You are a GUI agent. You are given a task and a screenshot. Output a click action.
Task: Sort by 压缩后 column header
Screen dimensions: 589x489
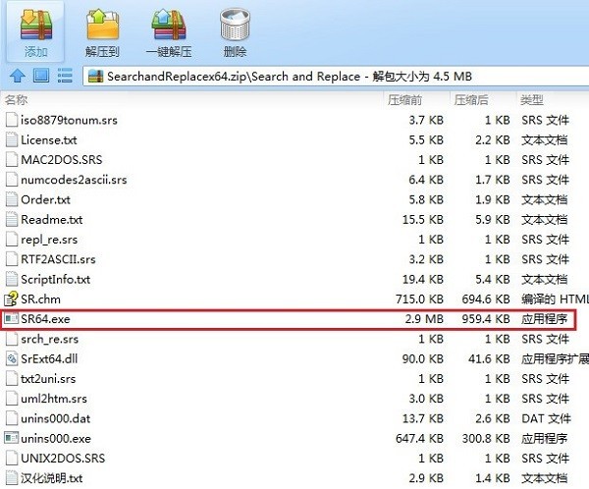click(x=471, y=100)
